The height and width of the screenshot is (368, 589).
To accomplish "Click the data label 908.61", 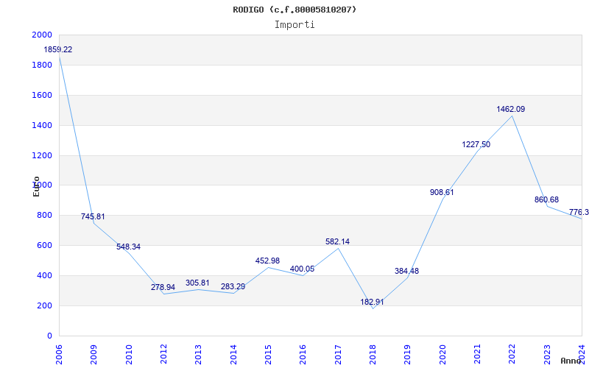I will click(442, 192).
